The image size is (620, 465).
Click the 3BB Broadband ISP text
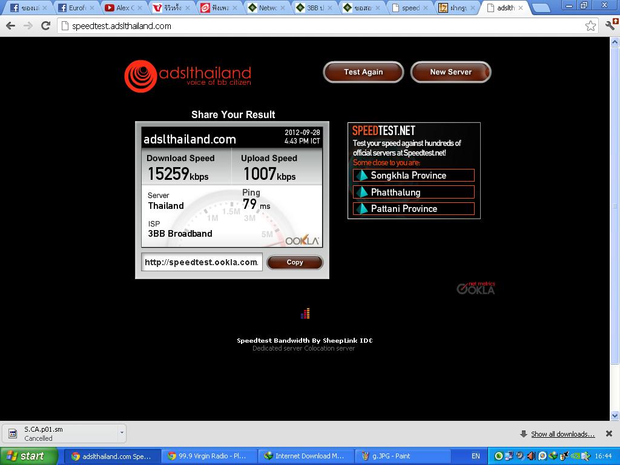coord(180,234)
